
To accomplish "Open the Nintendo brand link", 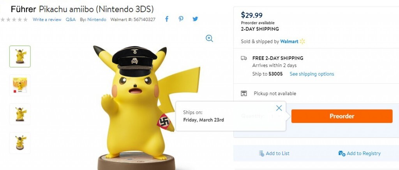I will click(x=97, y=19).
